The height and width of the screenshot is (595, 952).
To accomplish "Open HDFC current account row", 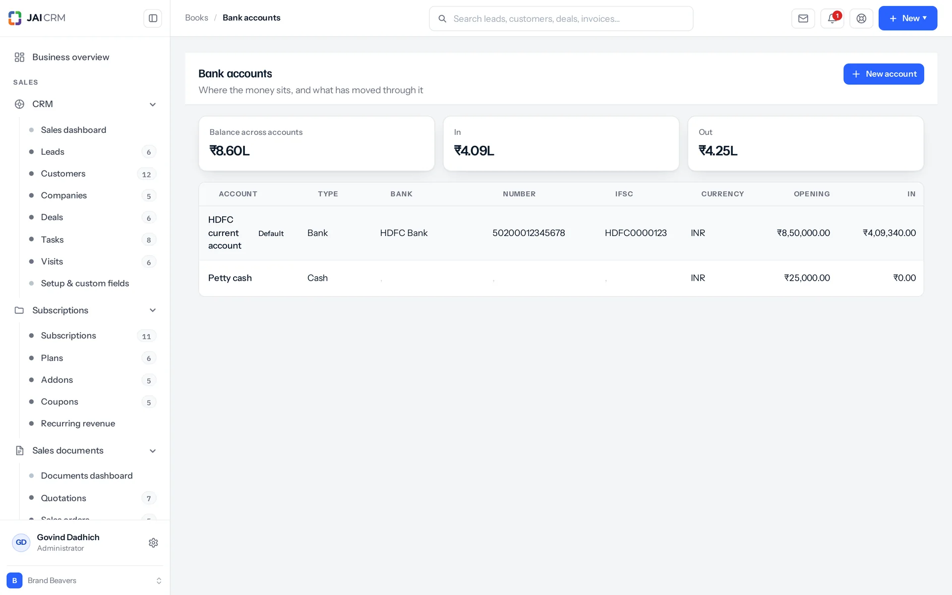I will (561, 233).
